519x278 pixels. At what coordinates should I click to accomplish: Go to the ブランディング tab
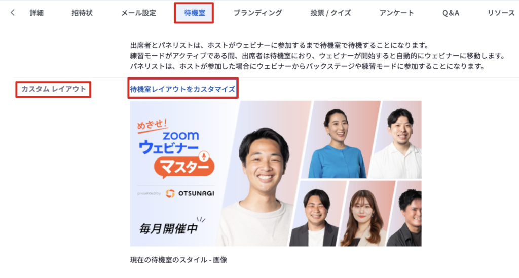click(258, 13)
